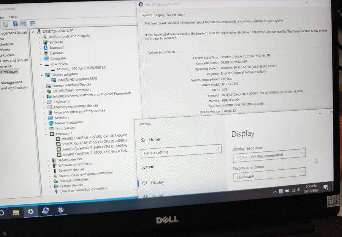
Task: Expand the Network adapters node
Action: (x=45, y=124)
